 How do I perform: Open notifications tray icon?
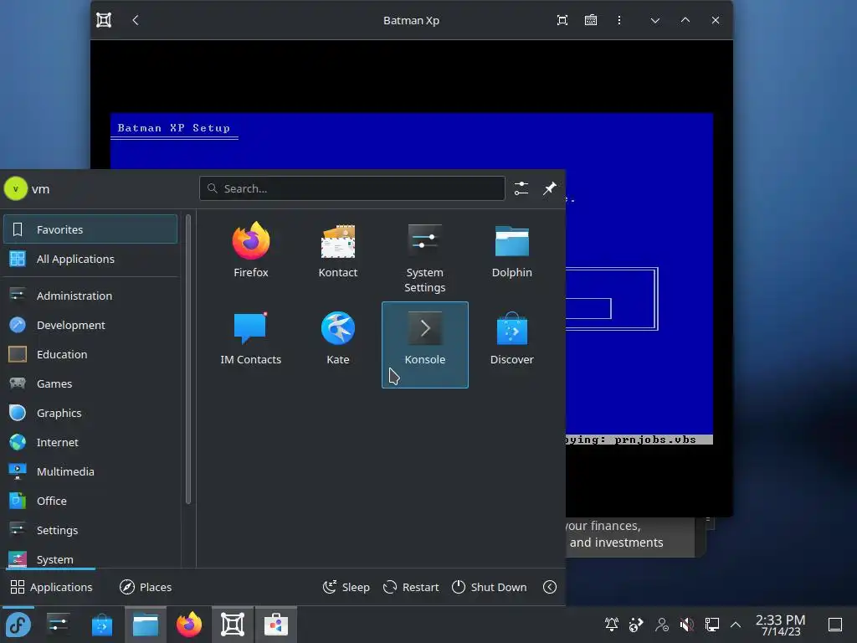[x=611, y=625]
